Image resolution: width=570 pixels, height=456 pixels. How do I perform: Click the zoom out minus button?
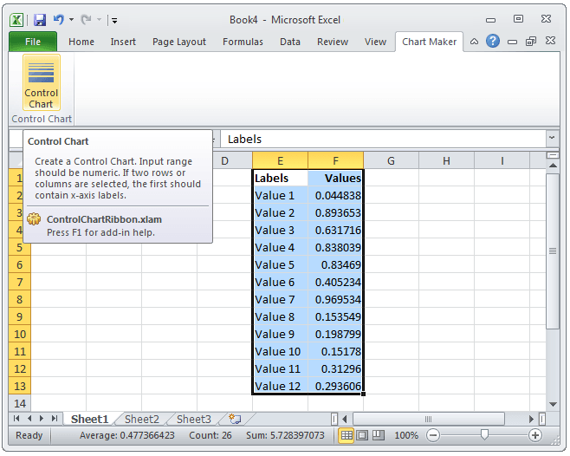[x=433, y=435]
